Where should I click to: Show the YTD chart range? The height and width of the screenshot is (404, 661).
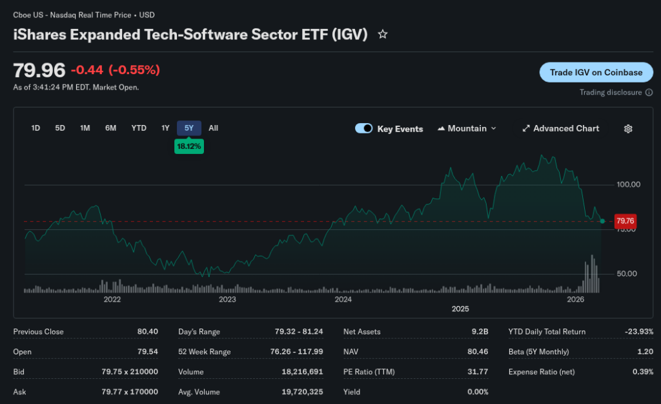click(139, 128)
